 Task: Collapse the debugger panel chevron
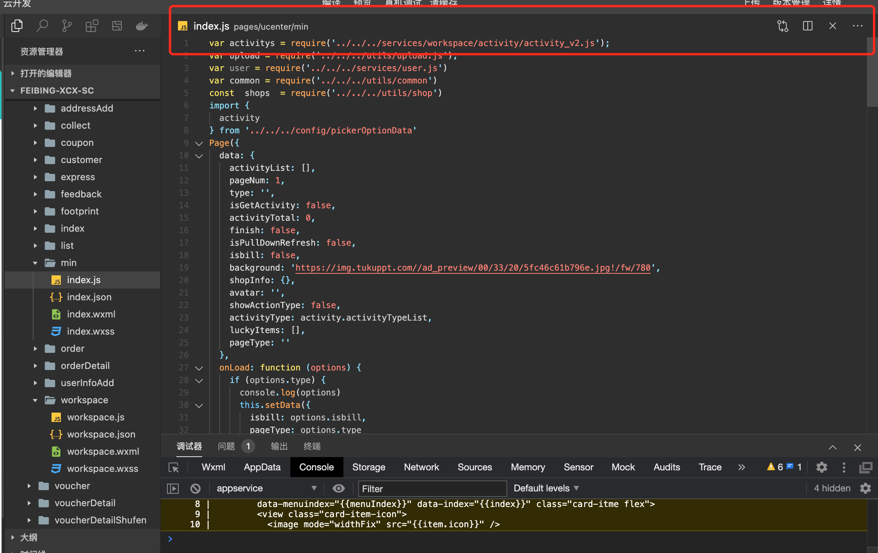[832, 447]
